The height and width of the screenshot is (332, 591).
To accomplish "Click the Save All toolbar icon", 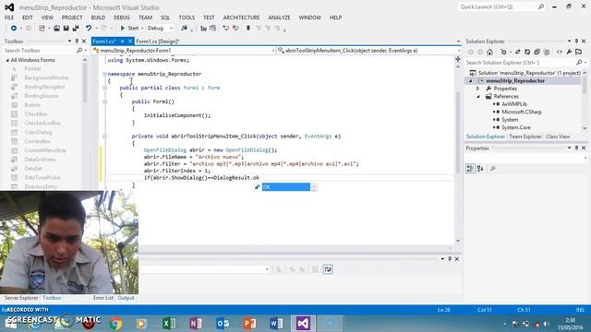I will click(x=76, y=29).
